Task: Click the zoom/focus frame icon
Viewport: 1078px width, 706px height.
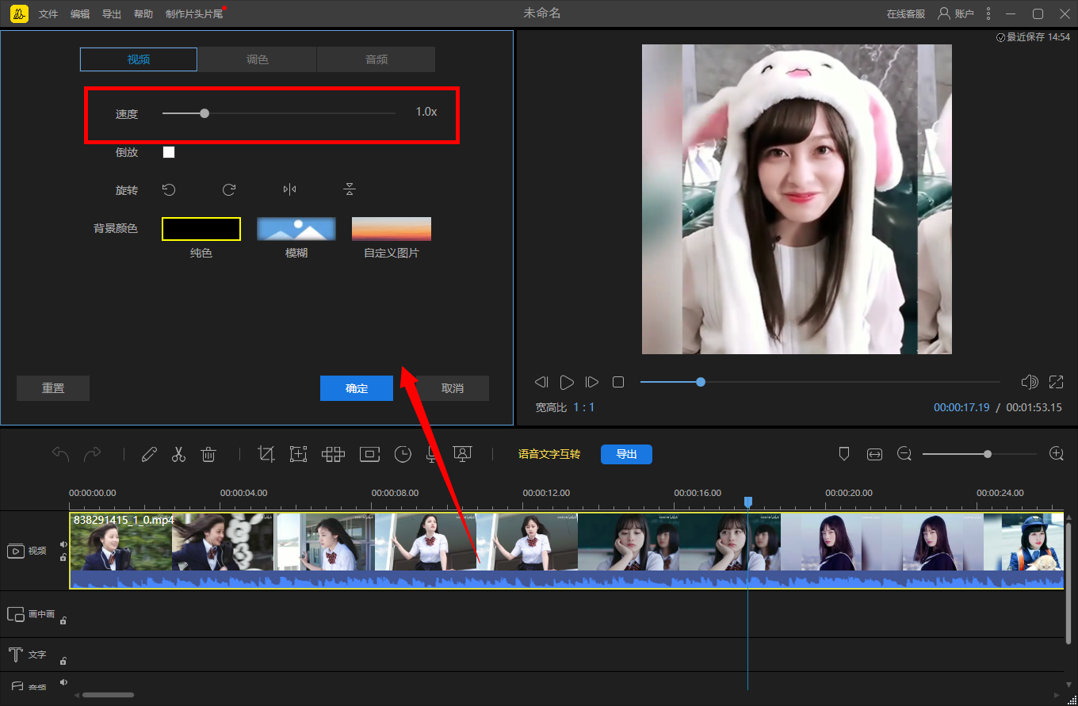Action: 298,454
